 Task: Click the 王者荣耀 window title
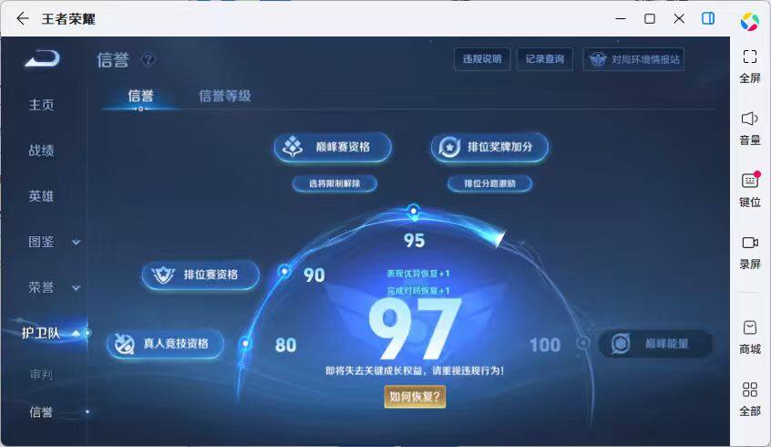68,19
